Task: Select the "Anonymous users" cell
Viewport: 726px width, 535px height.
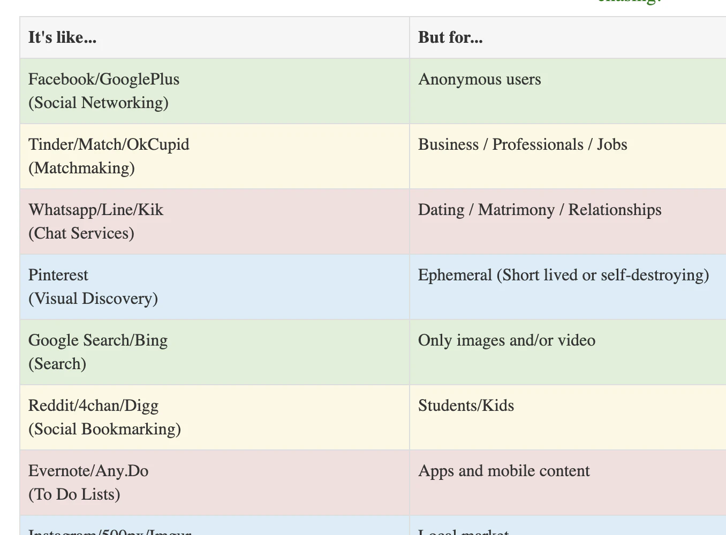Action: pyautogui.click(x=568, y=91)
